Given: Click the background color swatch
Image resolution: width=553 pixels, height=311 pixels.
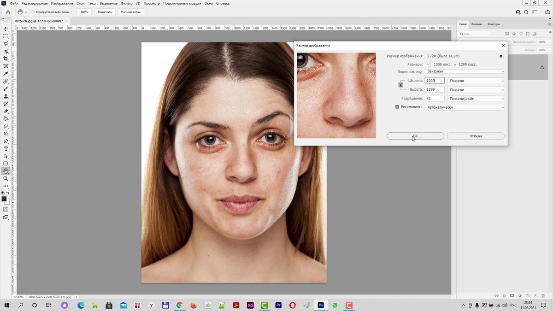Looking at the screenshot, I should (7, 202).
